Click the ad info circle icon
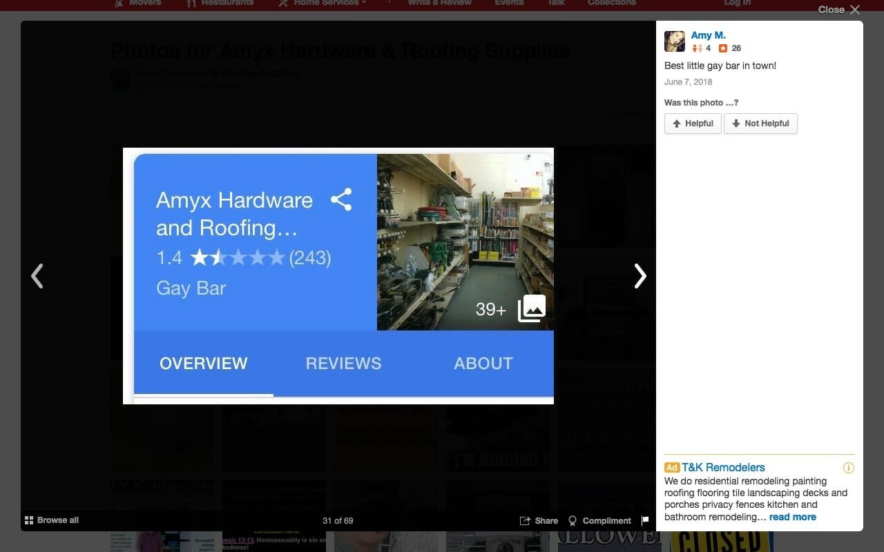The image size is (884, 552). click(849, 468)
